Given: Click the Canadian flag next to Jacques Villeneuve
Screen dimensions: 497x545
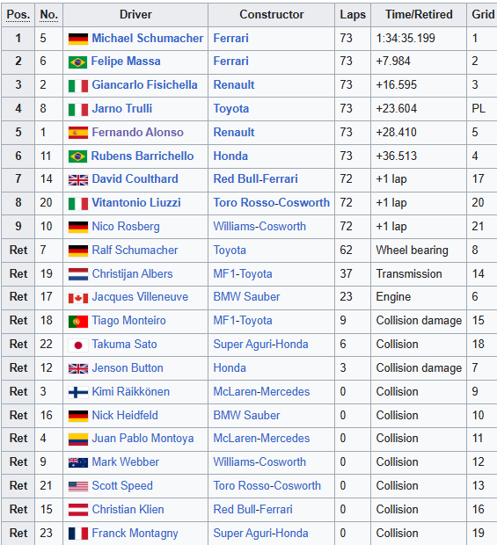Looking at the screenshot, I should tap(78, 298).
